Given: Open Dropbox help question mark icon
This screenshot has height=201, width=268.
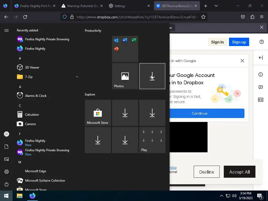Looking at the screenshot, I should [x=261, y=42].
